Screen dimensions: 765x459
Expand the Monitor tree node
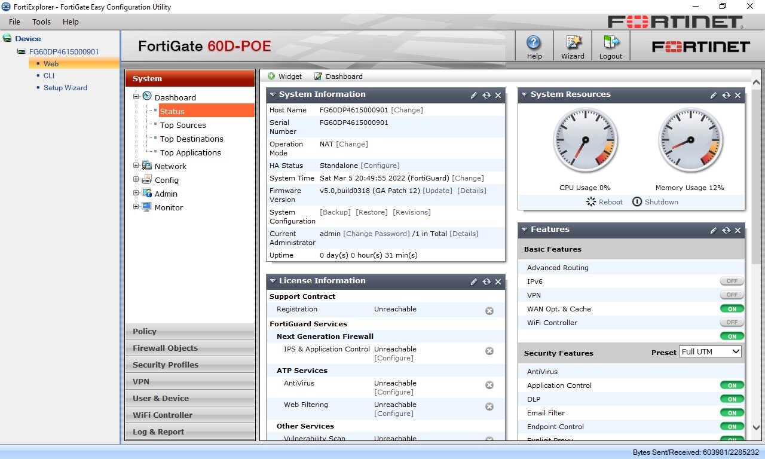pyautogui.click(x=136, y=207)
